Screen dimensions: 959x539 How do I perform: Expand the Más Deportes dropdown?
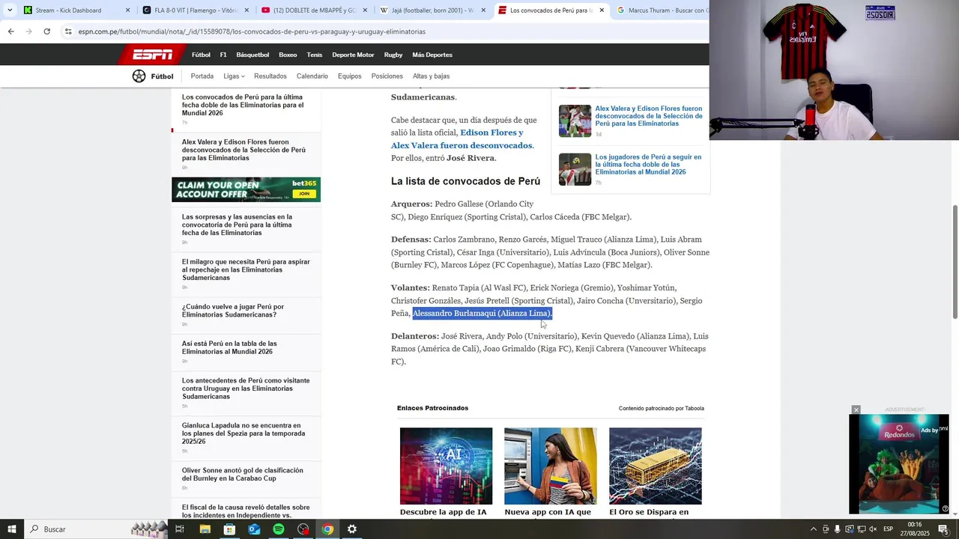[432, 55]
